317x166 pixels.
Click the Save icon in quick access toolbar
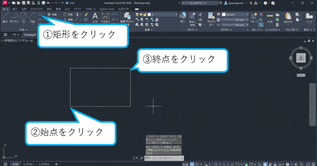coord(24,3)
